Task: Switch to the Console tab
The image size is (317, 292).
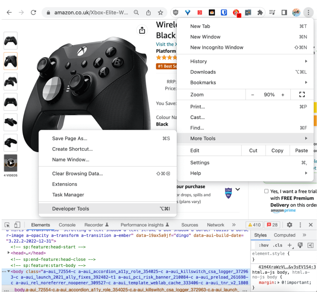Action: click(67, 225)
